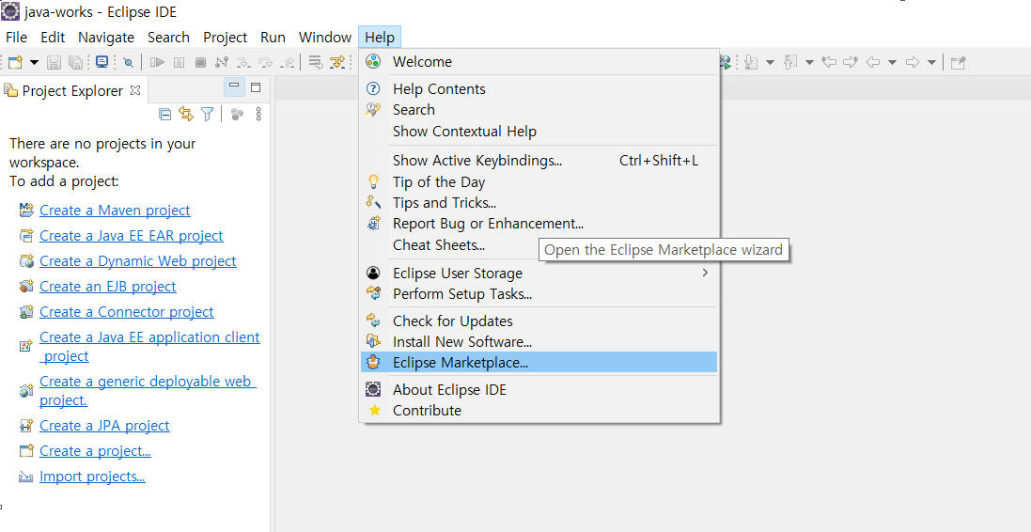Open the Edit menu
Image resolution: width=1031 pixels, height=532 pixels.
[53, 38]
